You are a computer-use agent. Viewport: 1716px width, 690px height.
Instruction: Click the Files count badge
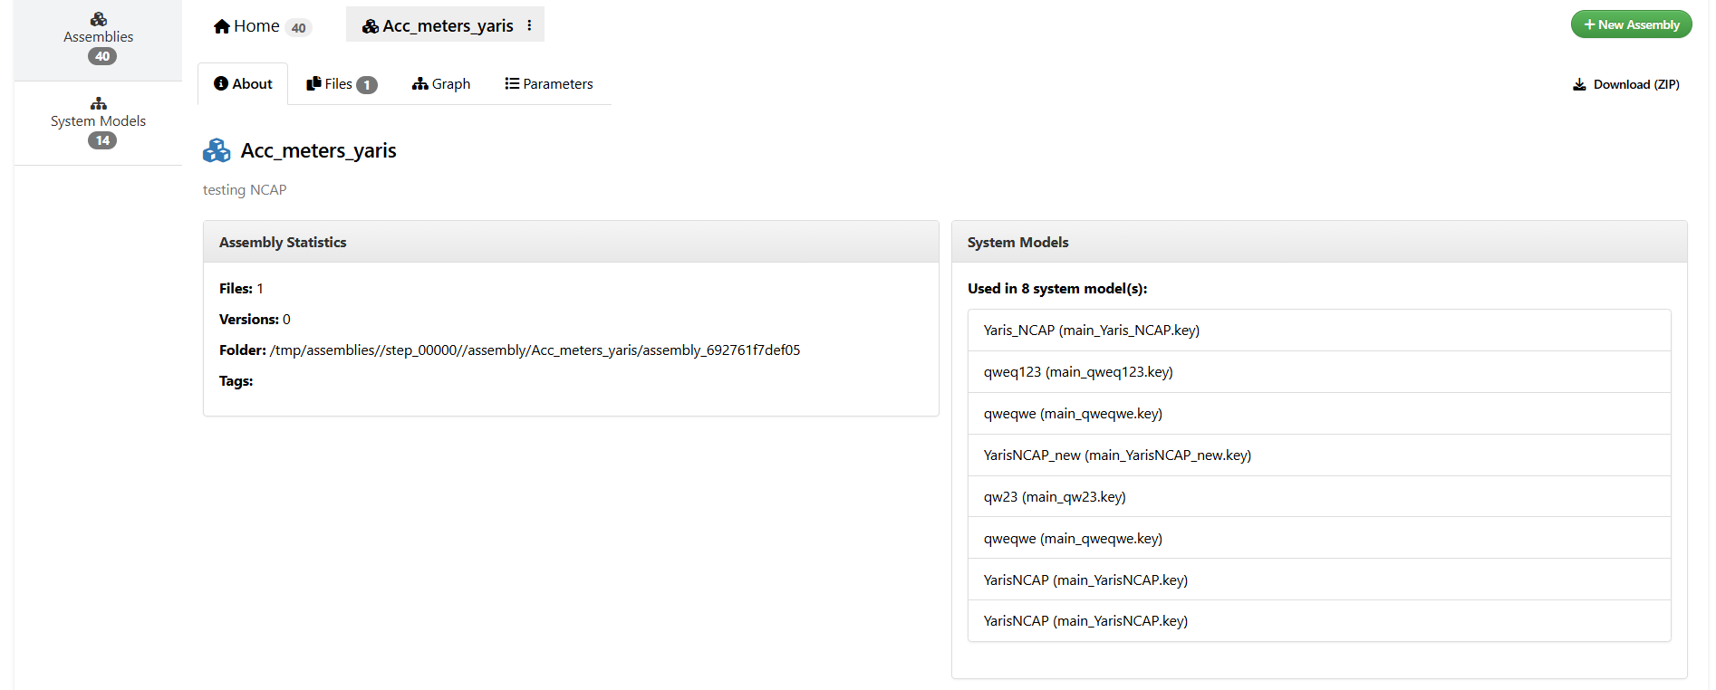tap(366, 84)
